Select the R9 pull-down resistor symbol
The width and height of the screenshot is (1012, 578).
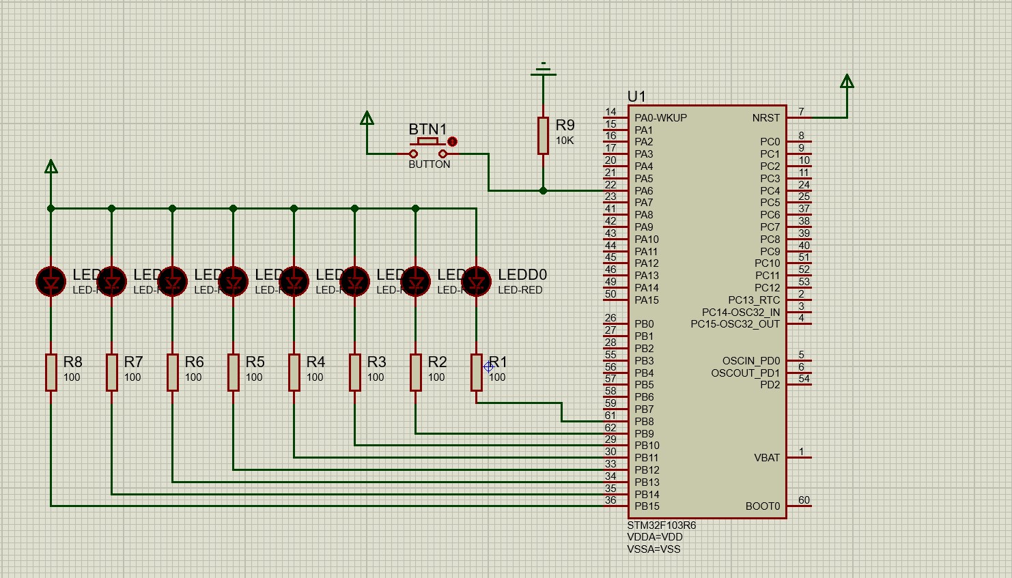(x=543, y=135)
